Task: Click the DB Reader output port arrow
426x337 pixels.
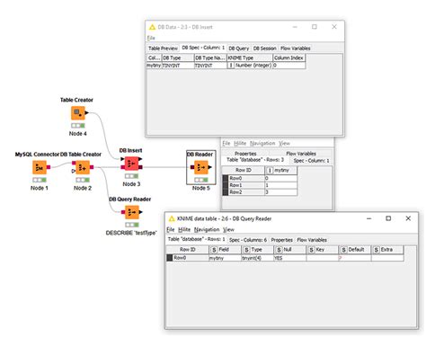Action: click(x=210, y=167)
